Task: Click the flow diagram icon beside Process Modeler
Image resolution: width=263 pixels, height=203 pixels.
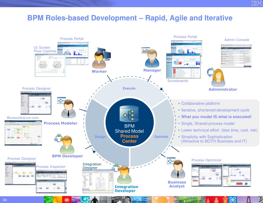Action: point(61,100)
